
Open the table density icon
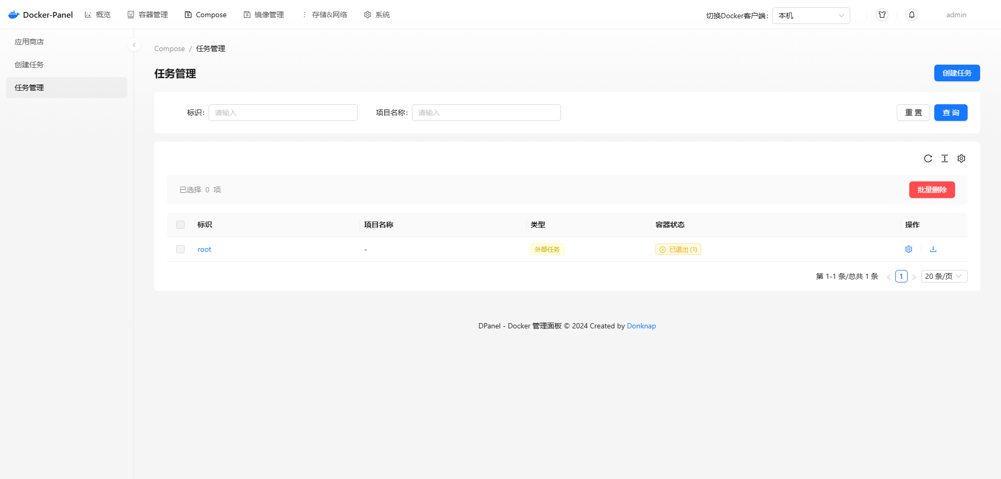coord(945,158)
